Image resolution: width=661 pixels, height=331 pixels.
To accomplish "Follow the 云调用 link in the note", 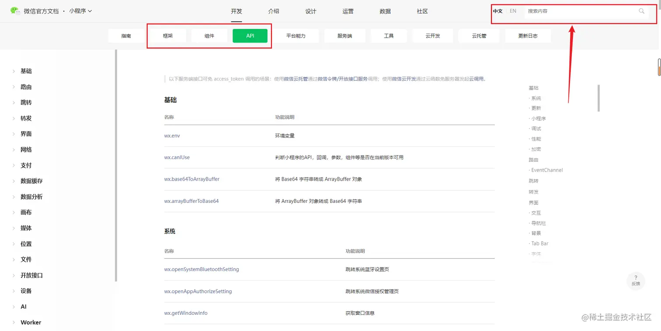I will [477, 79].
